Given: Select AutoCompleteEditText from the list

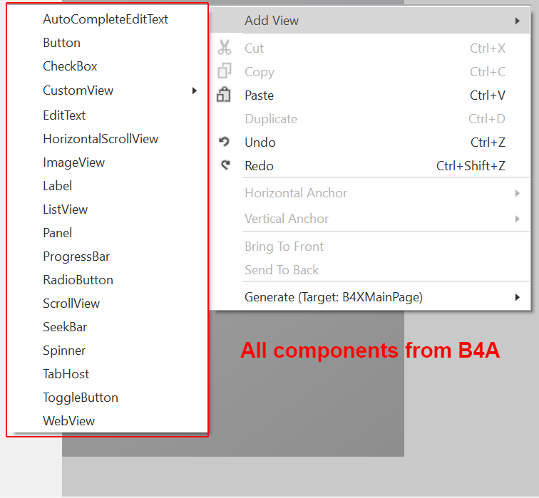Looking at the screenshot, I should 106,19.
